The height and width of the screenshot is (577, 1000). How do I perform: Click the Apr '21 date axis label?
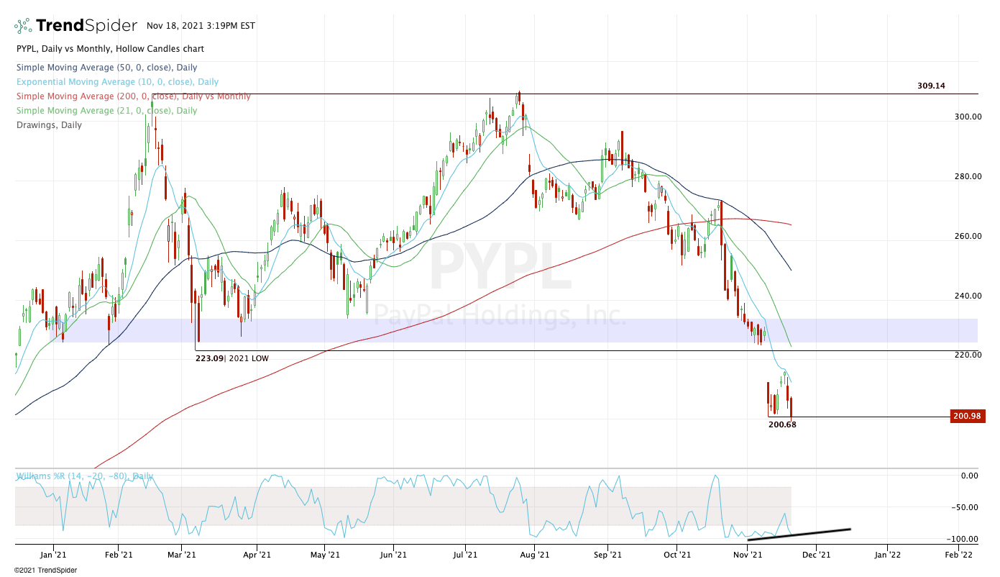tap(257, 555)
